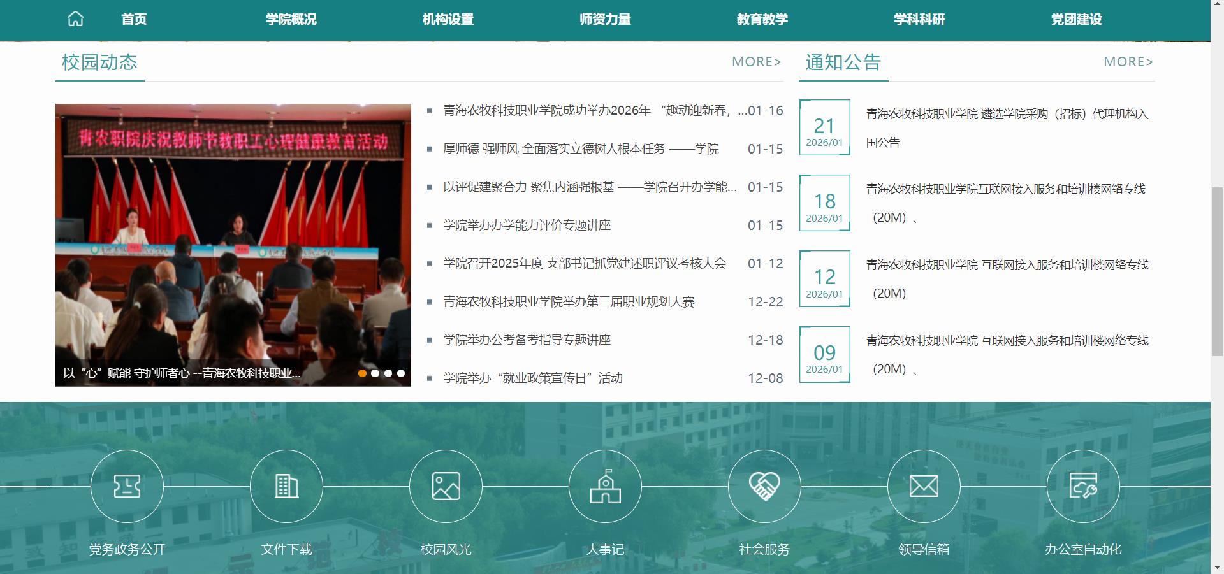The width and height of the screenshot is (1224, 574).
Task: Select 首页 in the navigation bar
Action: point(135,19)
